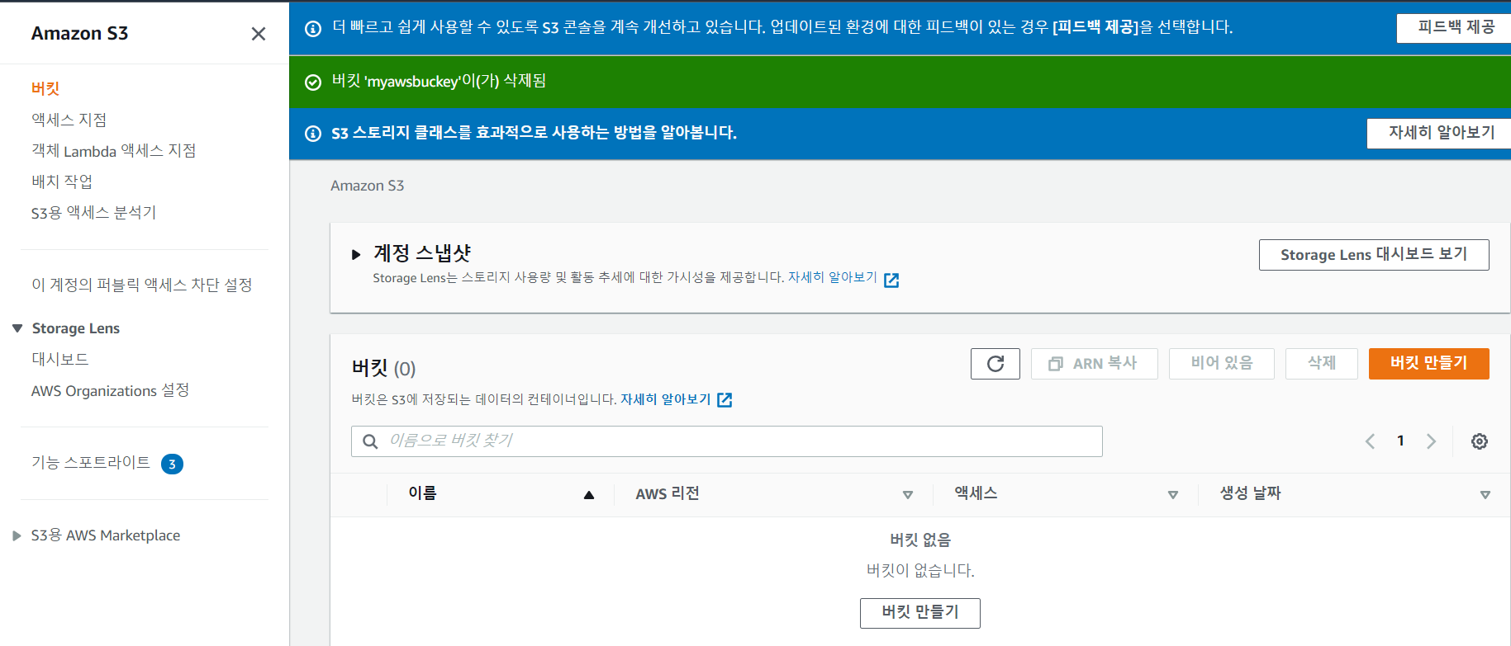Sort by 이름 column ascending arrow
Screen dimensions: 1511x646
coord(589,495)
